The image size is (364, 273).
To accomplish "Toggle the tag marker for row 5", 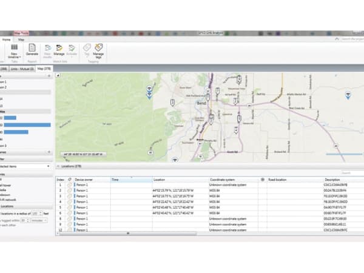I will pyautogui.click(x=70, y=207).
